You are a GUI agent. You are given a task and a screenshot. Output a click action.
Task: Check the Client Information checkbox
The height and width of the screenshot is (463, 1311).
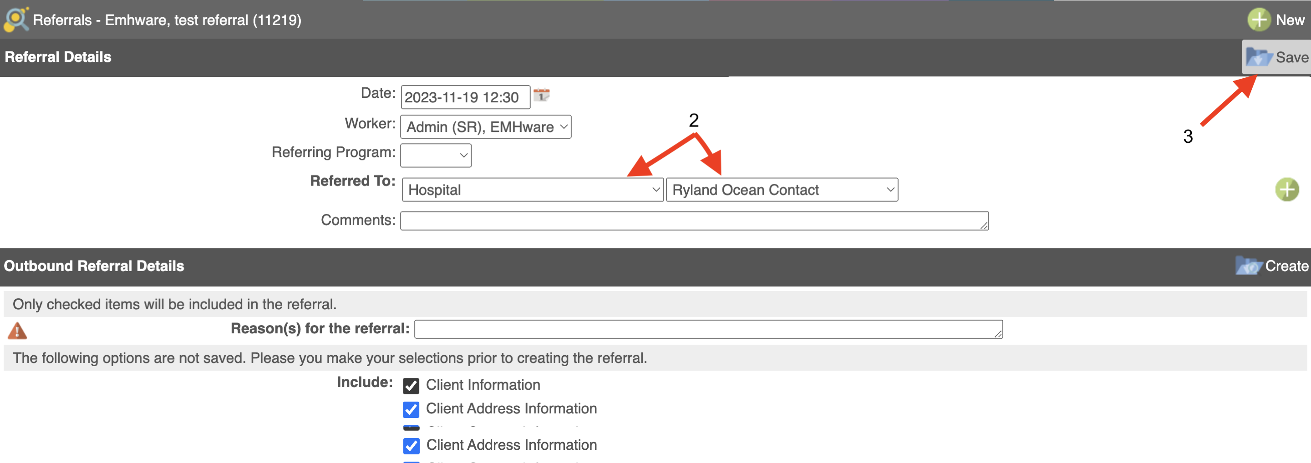(x=410, y=386)
